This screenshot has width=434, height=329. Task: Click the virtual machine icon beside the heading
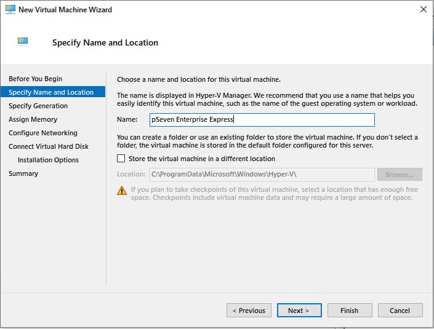pos(23,42)
